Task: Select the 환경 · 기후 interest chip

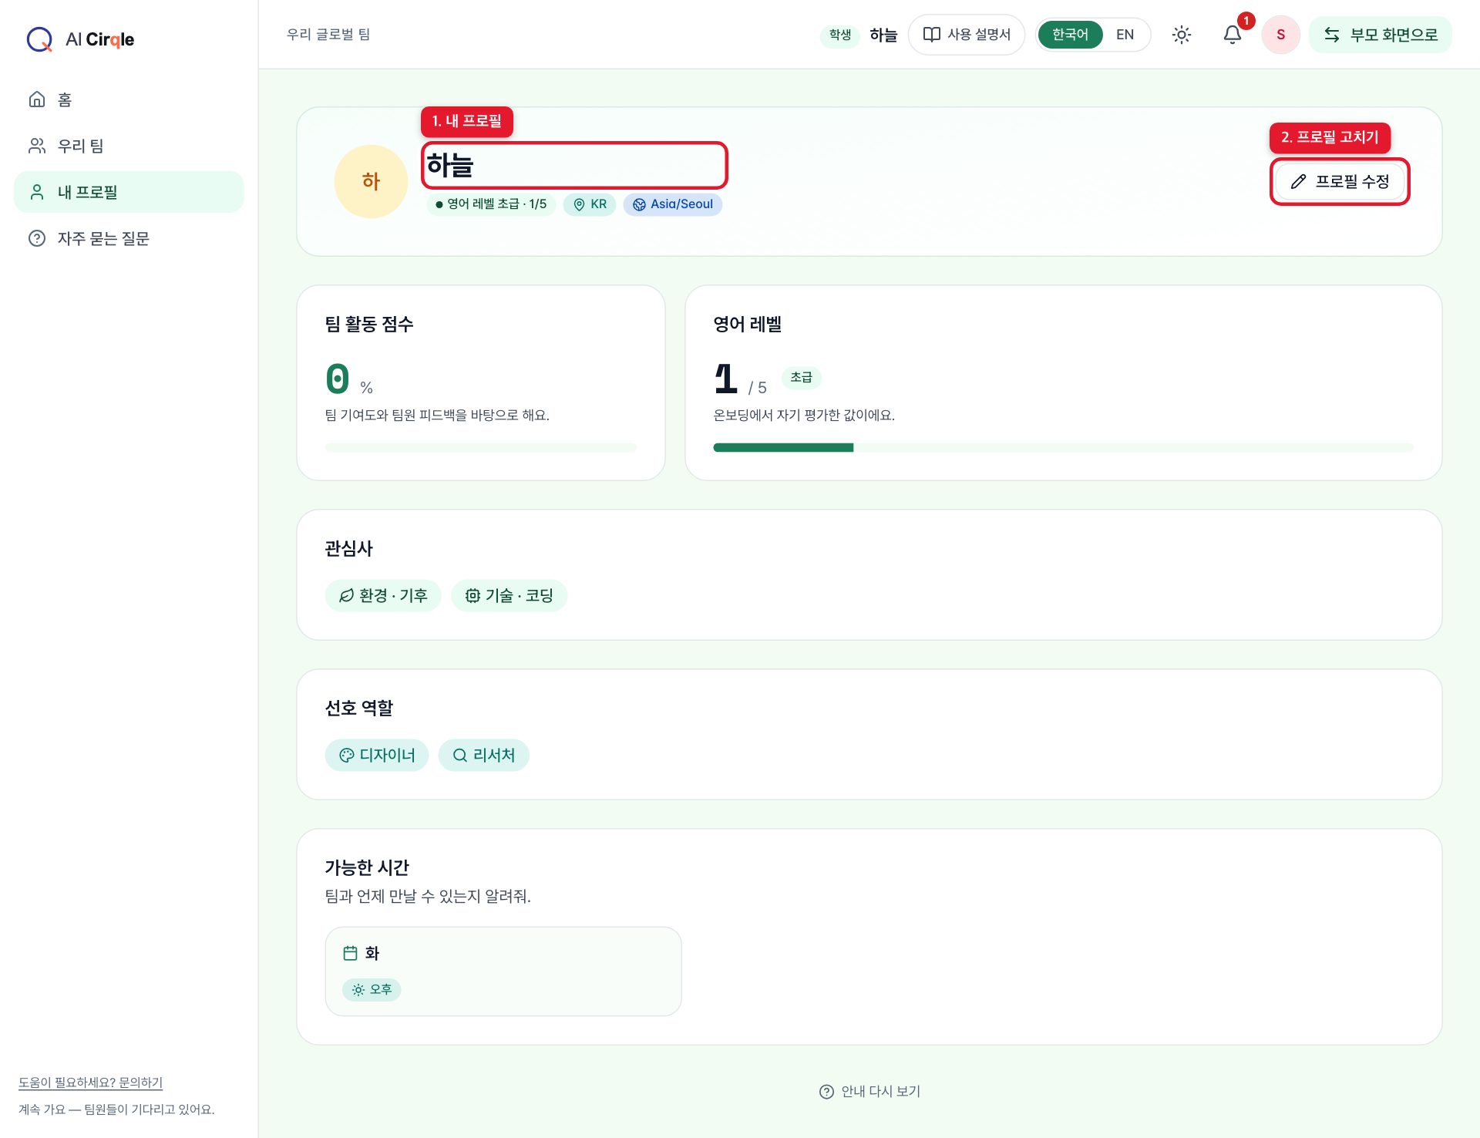Action: pos(383,595)
